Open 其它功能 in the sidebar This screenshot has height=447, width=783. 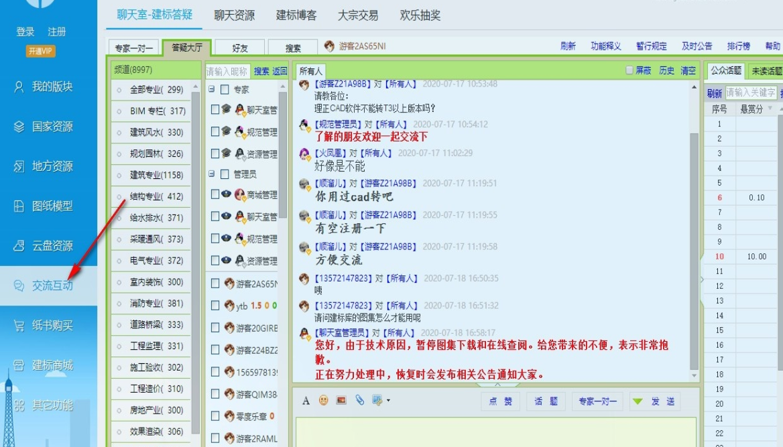click(x=44, y=405)
